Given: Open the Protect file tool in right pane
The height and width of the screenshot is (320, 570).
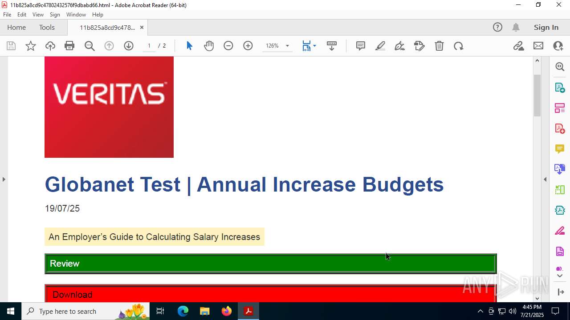Looking at the screenshot, I should [x=560, y=252].
